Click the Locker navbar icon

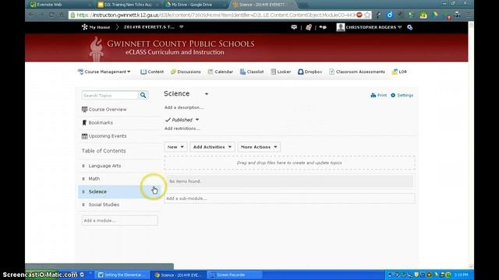[274, 72]
